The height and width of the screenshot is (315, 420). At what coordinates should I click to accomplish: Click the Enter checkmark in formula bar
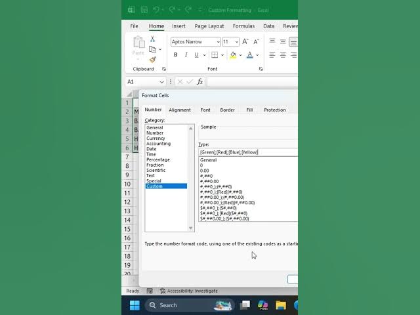point(190,81)
